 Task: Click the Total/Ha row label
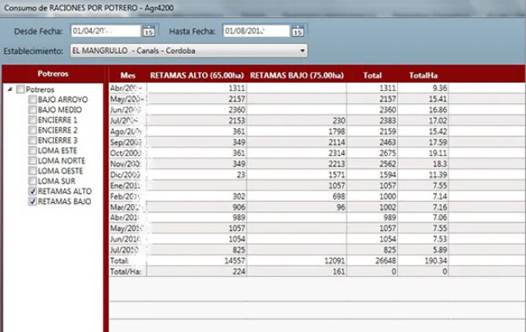(126, 271)
